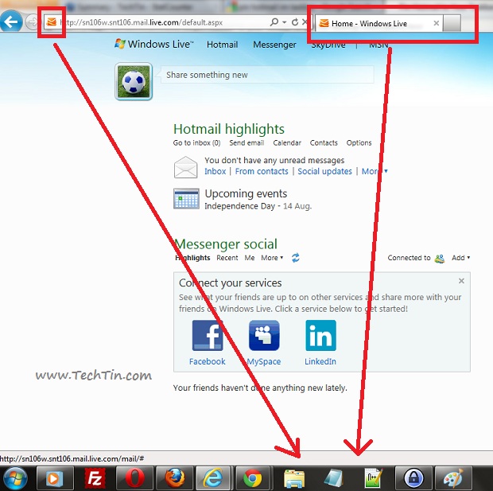Viewport: 493px width, 491px height.
Task: Open the address bar dropdown arrow
Action: [x=284, y=22]
